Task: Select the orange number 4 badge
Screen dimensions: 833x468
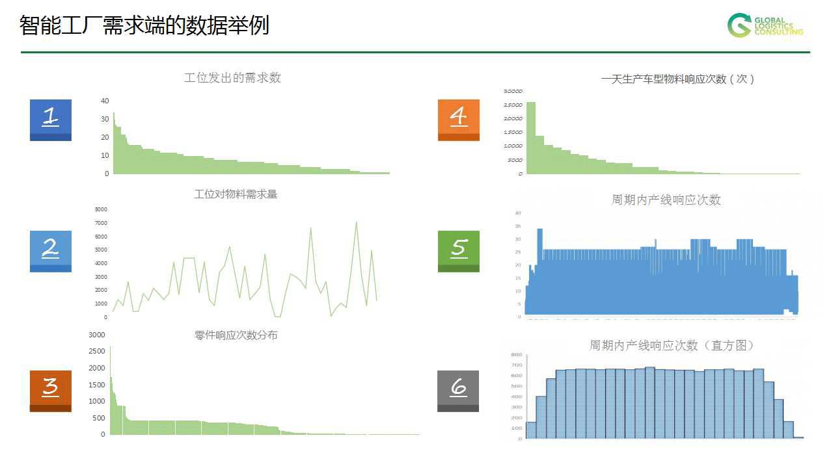Action: pyautogui.click(x=459, y=120)
